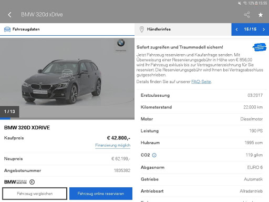Click the 1 / 13 image counter
Screen dimensions: 269x202
coord(9,112)
